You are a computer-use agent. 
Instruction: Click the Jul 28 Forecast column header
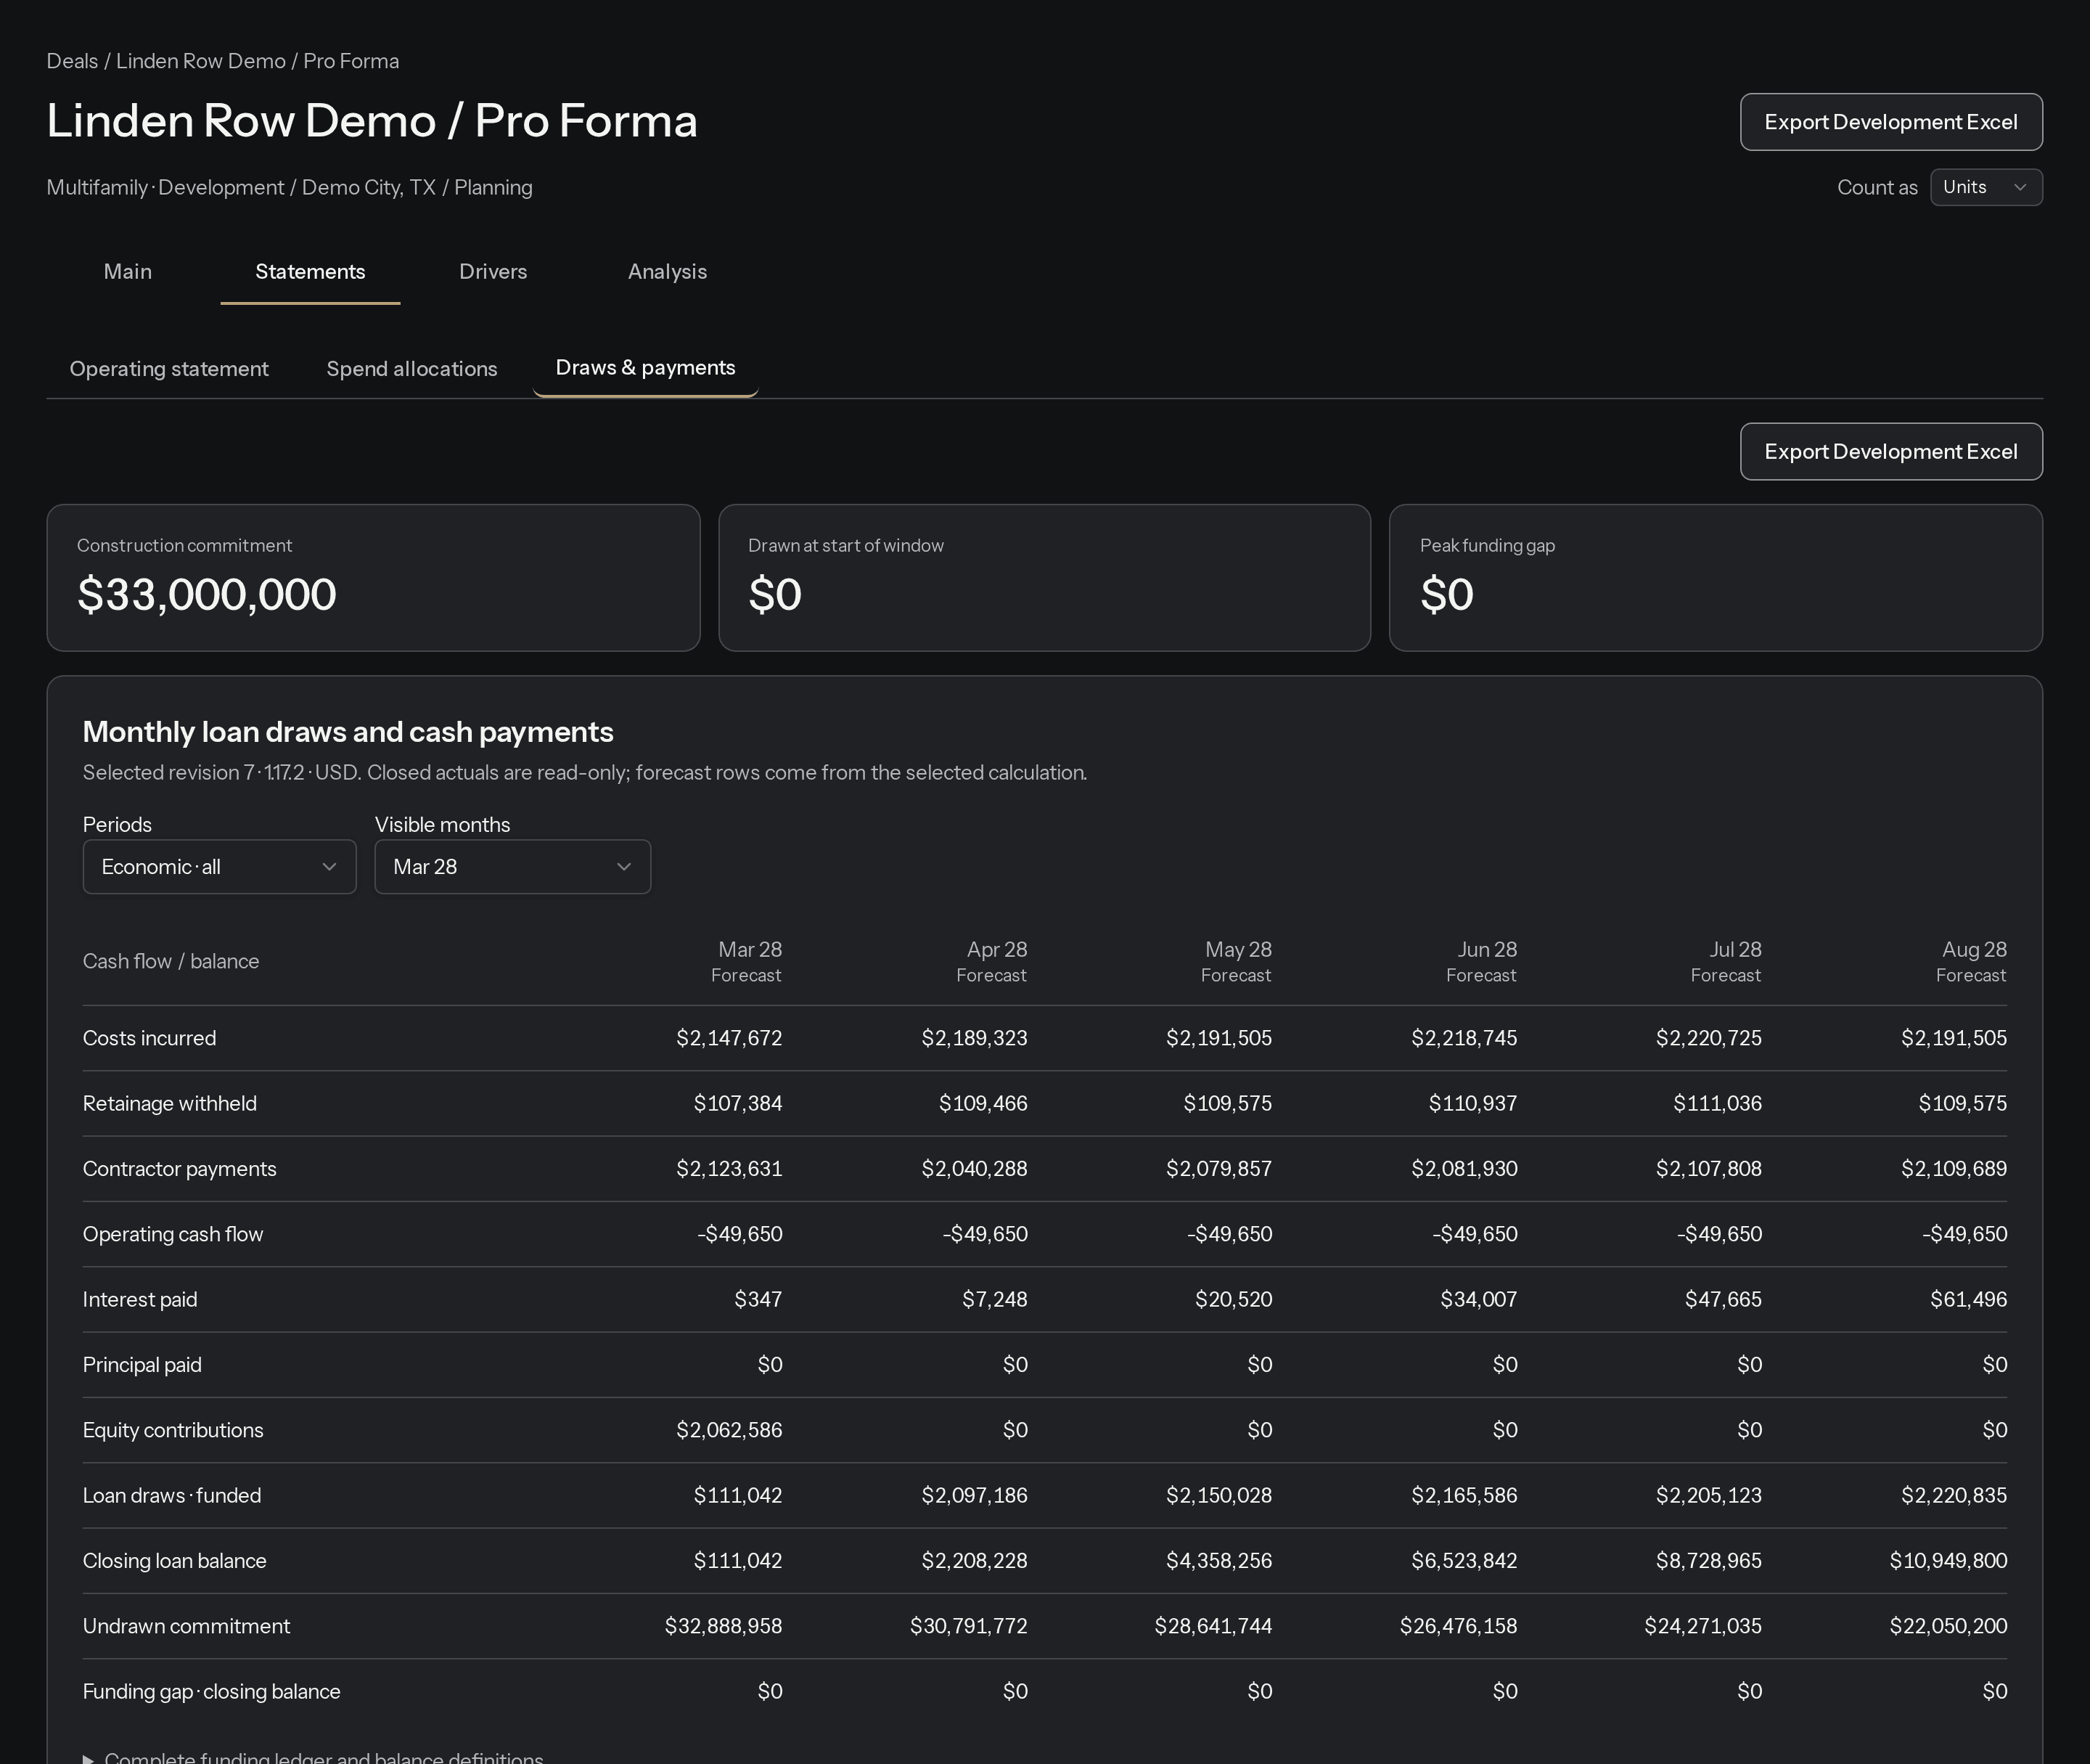[x=1726, y=961]
